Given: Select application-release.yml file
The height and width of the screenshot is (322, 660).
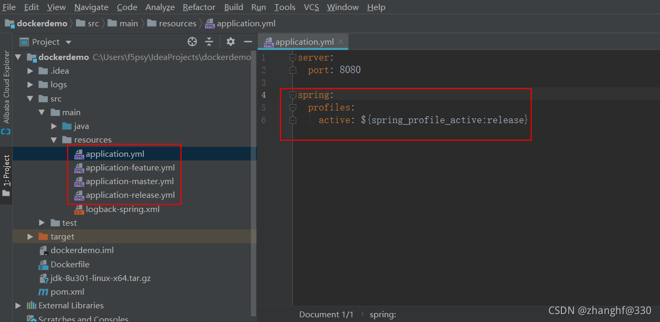Looking at the screenshot, I should 130,195.
